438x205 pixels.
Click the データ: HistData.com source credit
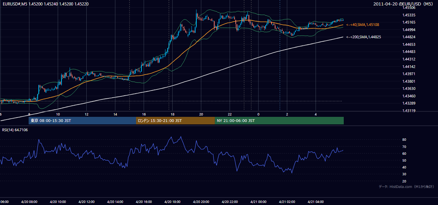click(406, 187)
